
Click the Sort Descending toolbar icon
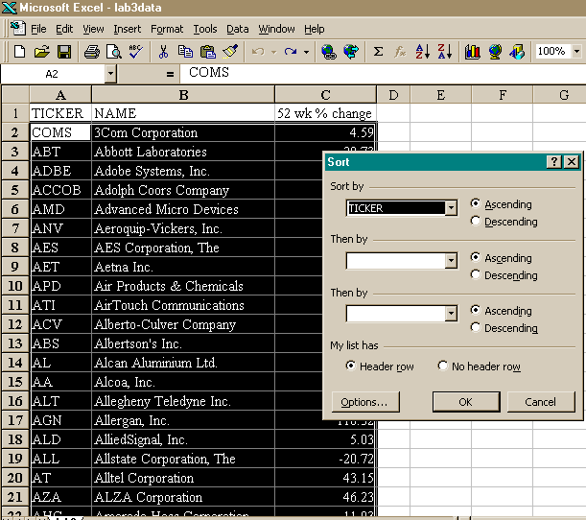click(444, 52)
